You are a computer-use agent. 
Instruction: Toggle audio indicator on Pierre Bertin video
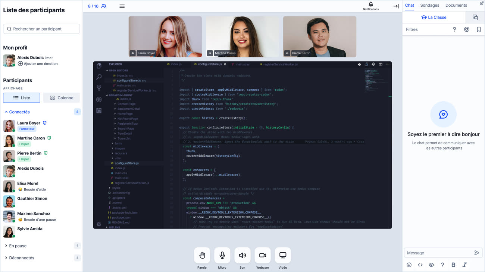click(287, 53)
